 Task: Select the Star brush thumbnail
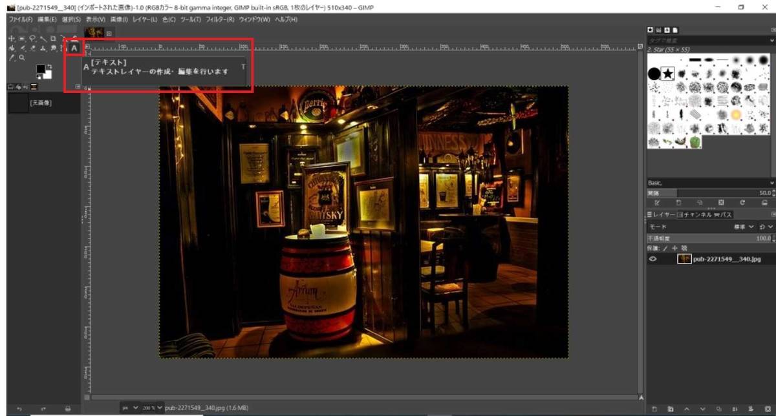click(668, 74)
